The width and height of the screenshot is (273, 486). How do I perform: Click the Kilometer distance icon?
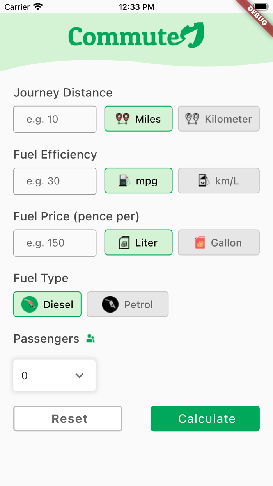click(191, 119)
